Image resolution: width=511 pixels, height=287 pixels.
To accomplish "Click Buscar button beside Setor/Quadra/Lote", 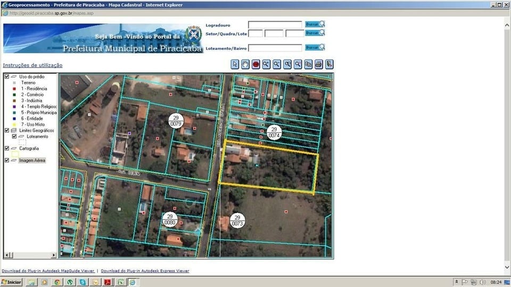I will (315, 32).
